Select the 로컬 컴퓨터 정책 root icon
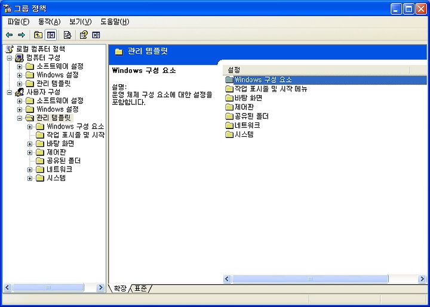Screen dimensions: 430x307 (x=10, y=49)
